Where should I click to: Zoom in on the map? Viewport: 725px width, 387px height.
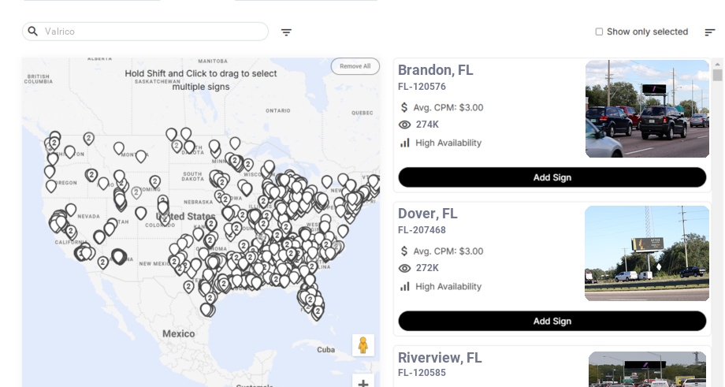tap(363, 383)
